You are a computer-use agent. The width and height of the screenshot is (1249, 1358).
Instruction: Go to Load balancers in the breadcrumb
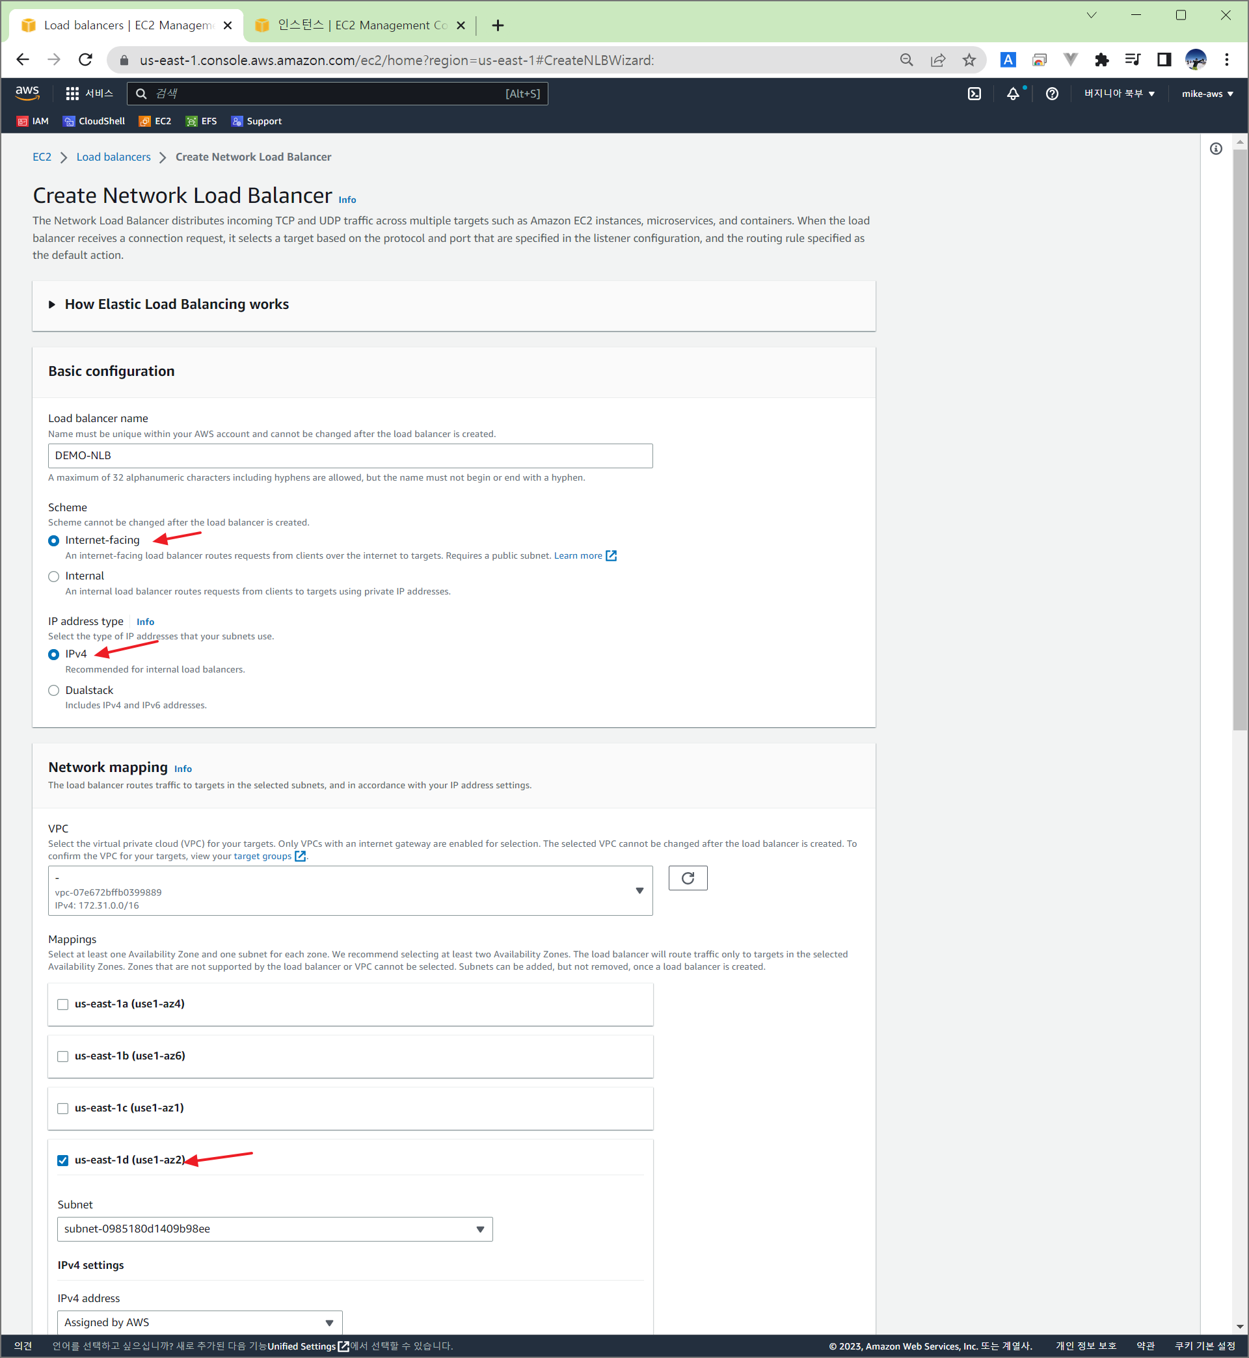coord(113,157)
